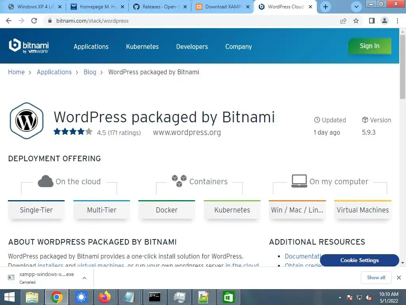
Task: Switch to the Homepage M. Hc tab
Action: click(98, 7)
